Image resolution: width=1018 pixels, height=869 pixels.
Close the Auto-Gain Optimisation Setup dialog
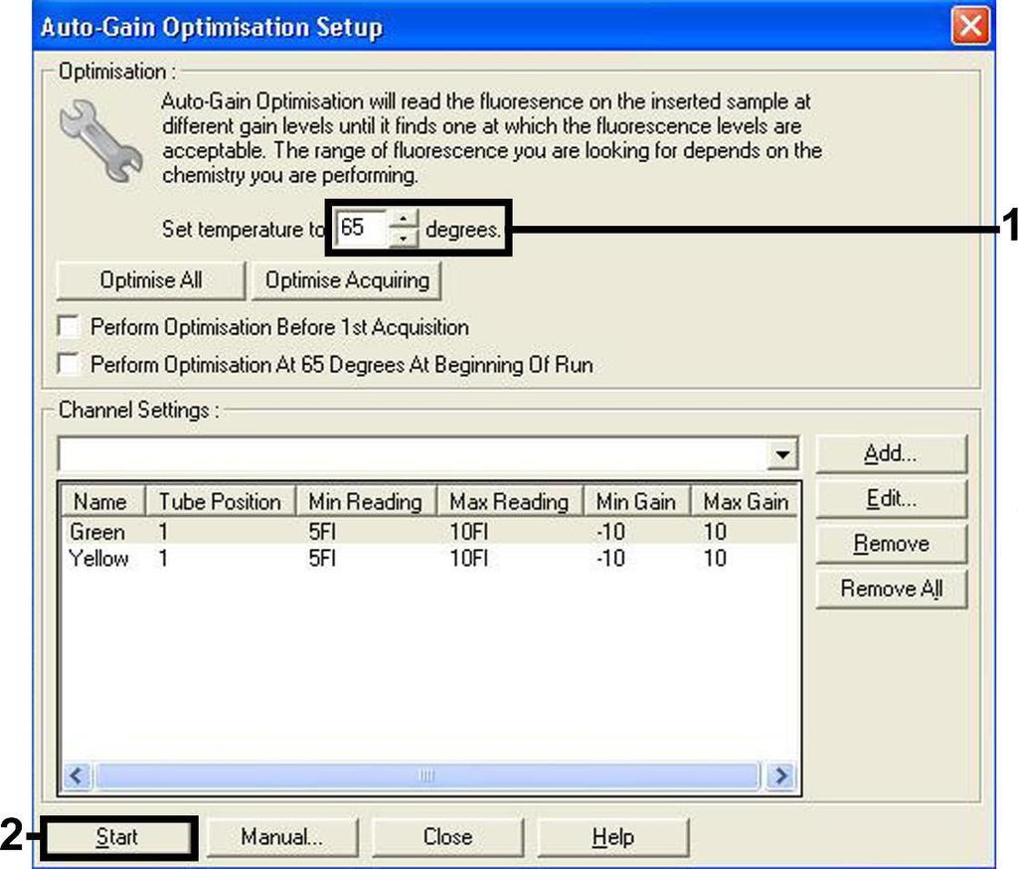970,27
